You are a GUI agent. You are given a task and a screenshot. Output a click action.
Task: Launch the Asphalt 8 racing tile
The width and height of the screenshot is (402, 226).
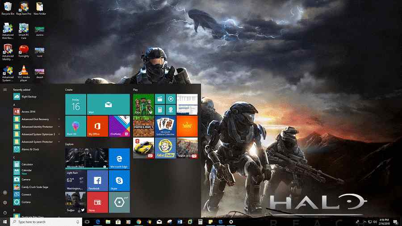point(143,148)
